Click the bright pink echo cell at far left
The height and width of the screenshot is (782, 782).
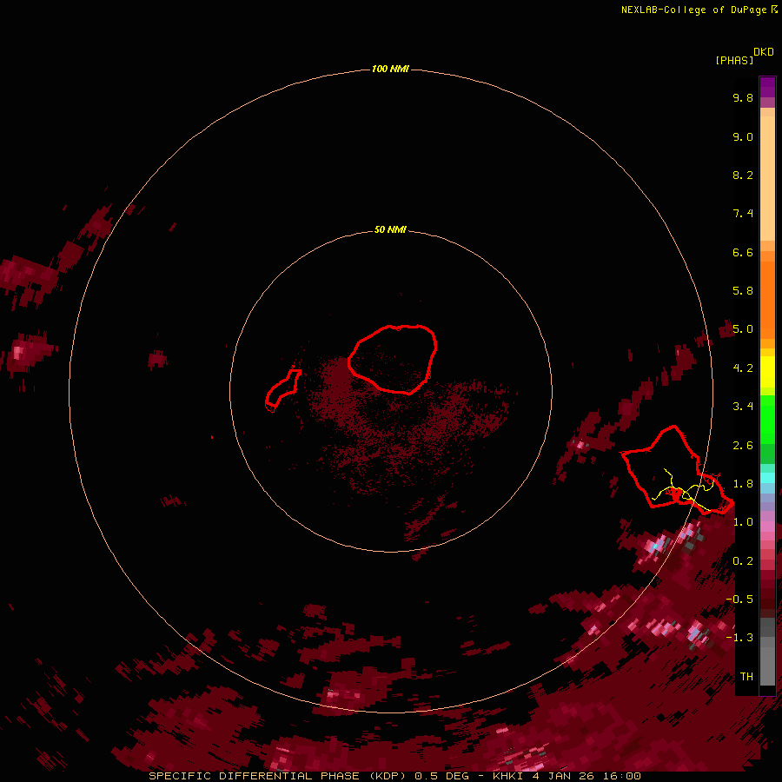18,353
